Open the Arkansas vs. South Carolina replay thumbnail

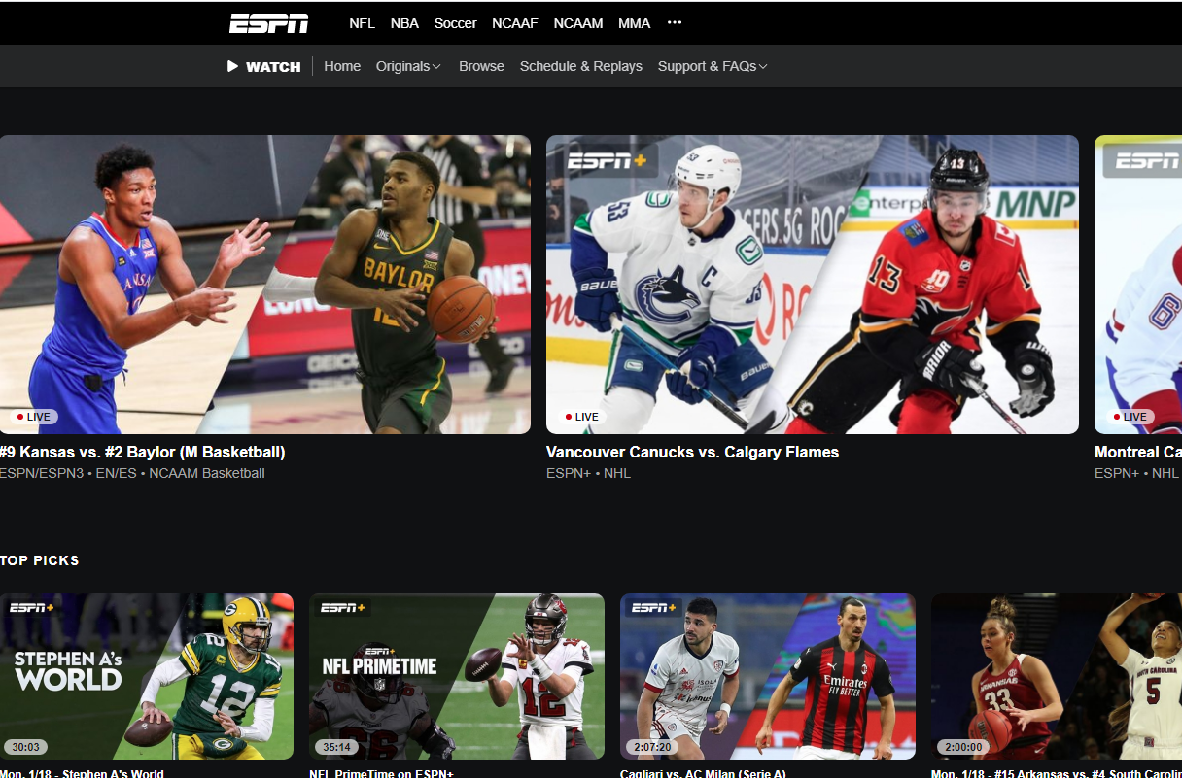1056,676
